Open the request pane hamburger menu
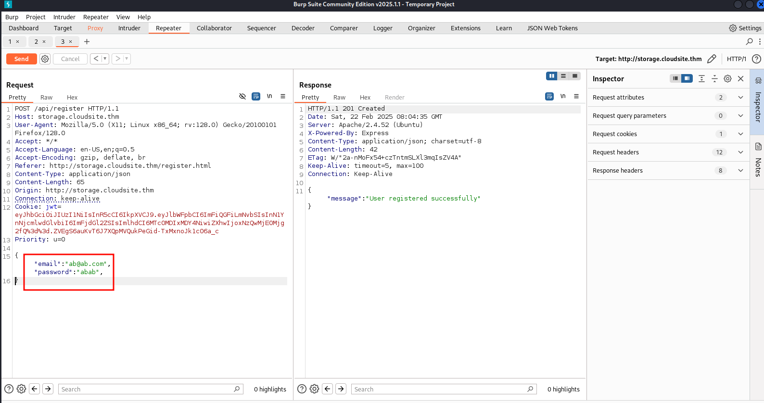Screen dimensions: 764x403 coord(283,97)
